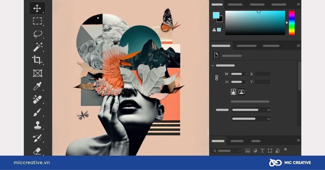The height and width of the screenshot is (170, 325).
Task: Activate the Crop tool
Action: [37, 60]
